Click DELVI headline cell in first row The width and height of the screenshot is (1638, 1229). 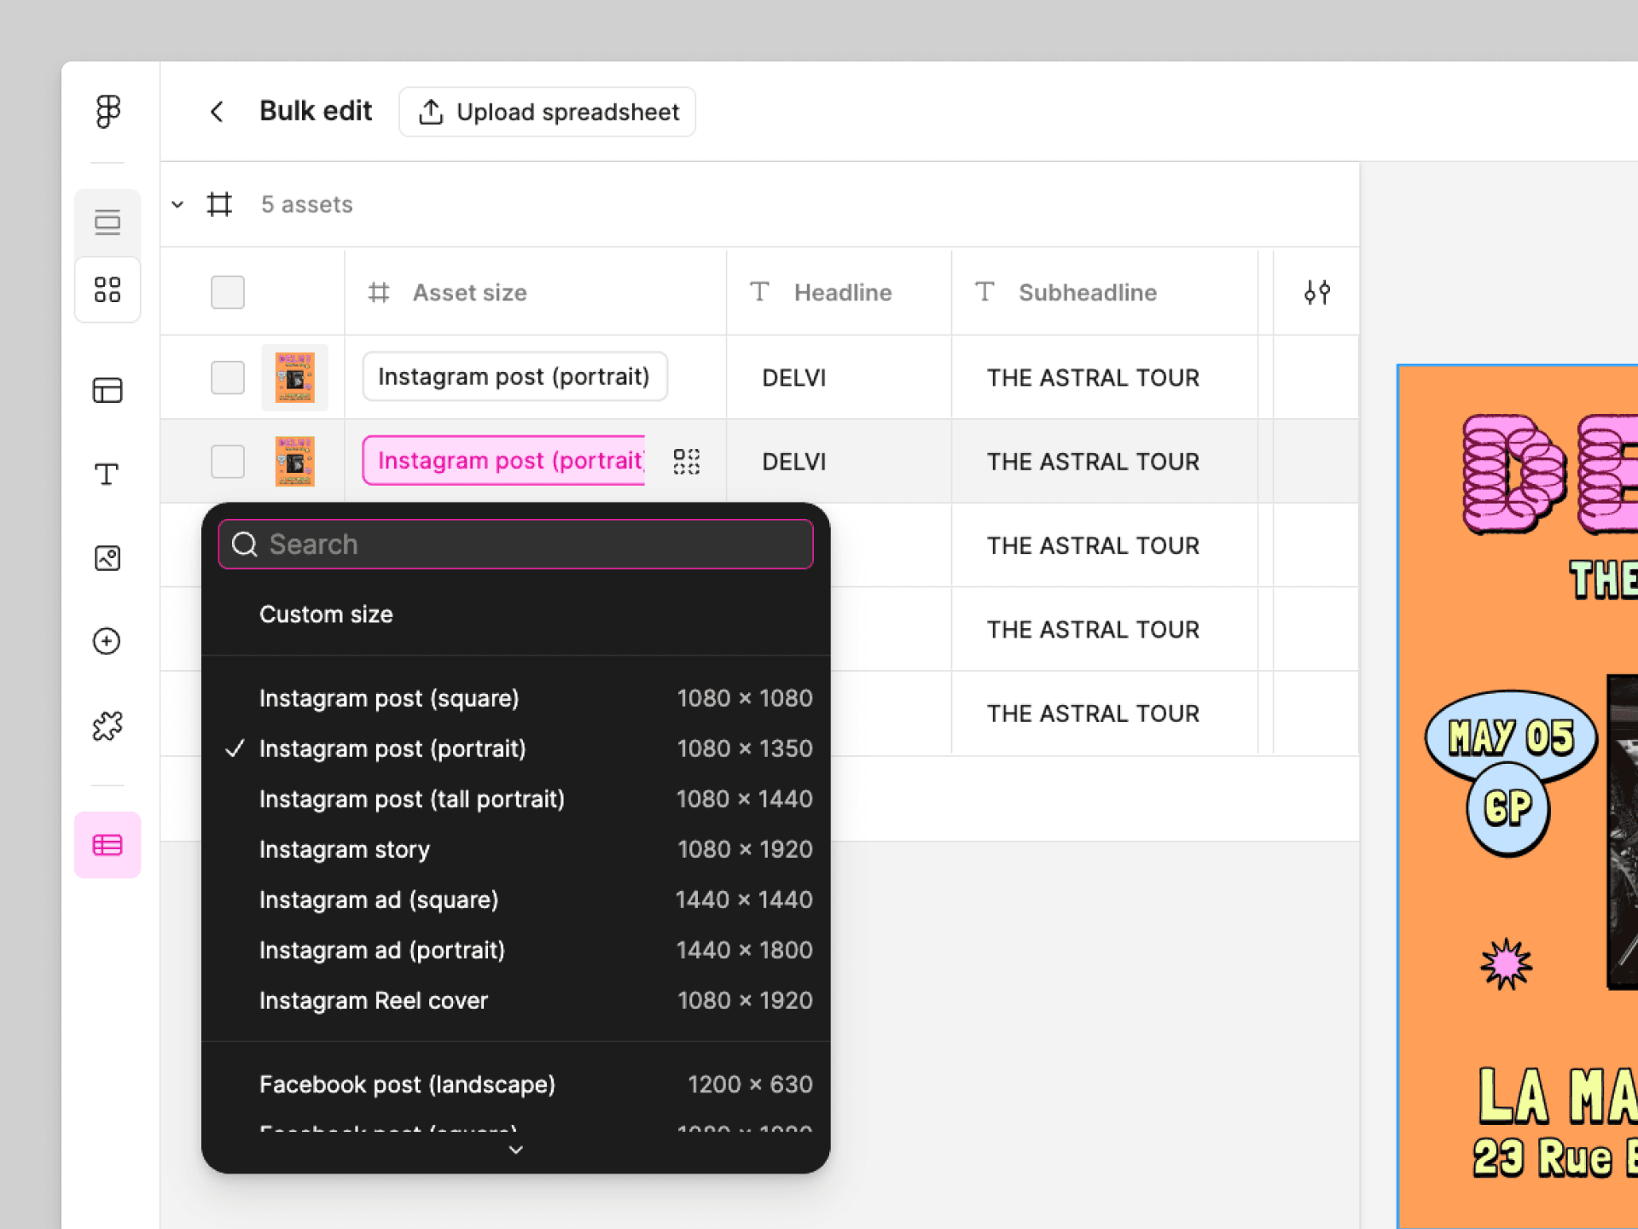839,377
